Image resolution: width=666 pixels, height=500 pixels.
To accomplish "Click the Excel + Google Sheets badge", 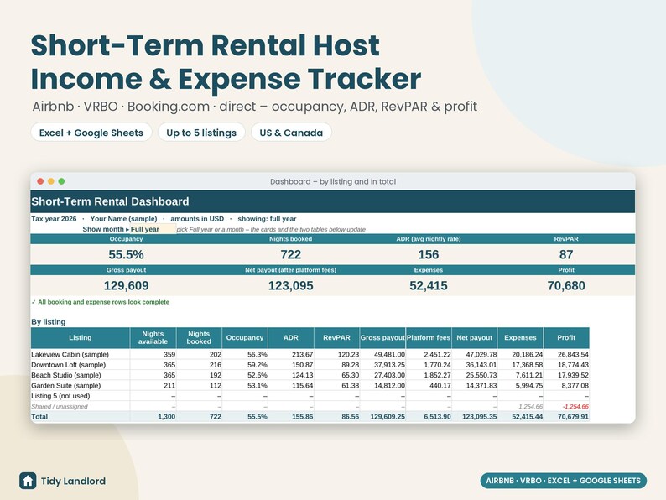I will tap(91, 133).
